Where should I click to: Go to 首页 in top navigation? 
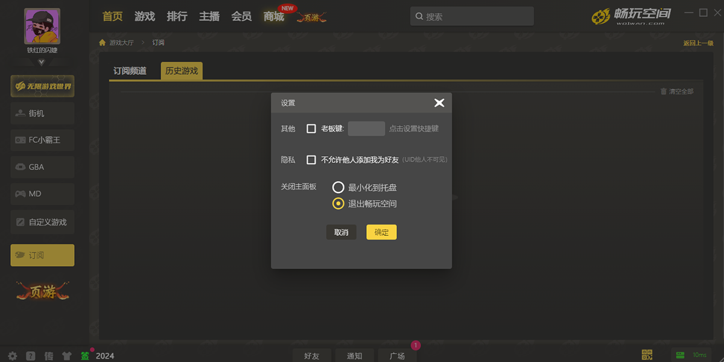[x=113, y=17]
